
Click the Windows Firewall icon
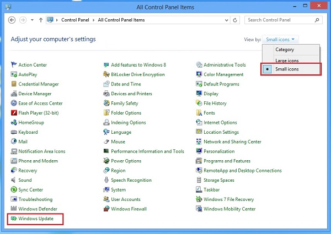click(x=106, y=209)
